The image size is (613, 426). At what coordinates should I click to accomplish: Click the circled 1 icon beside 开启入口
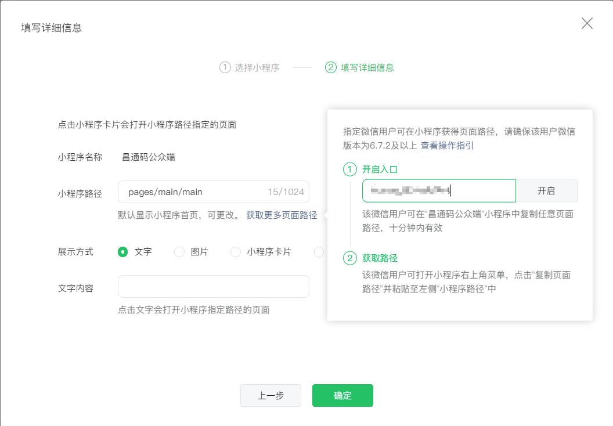350,169
